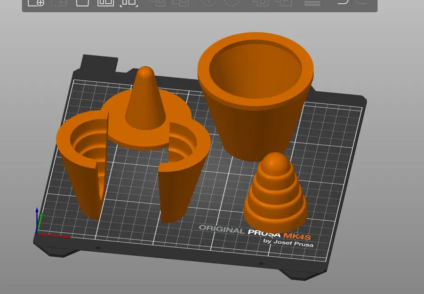Select the stepped dome cone model
This screenshot has width=424, height=294.
[x=276, y=192]
